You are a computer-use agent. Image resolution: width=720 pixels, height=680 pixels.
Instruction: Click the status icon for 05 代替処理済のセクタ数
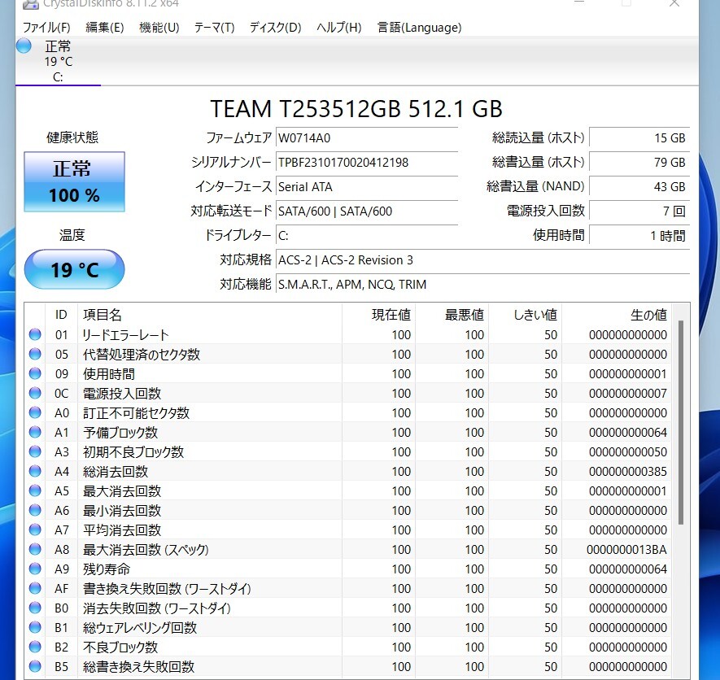click(35, 354)
